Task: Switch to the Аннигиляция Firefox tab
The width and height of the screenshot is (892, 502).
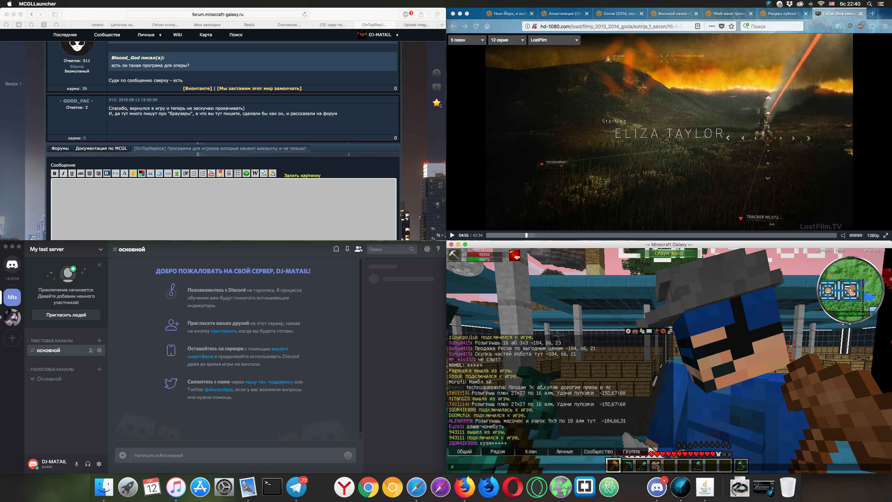Action: pyautogui.click(x=565, y=14)
